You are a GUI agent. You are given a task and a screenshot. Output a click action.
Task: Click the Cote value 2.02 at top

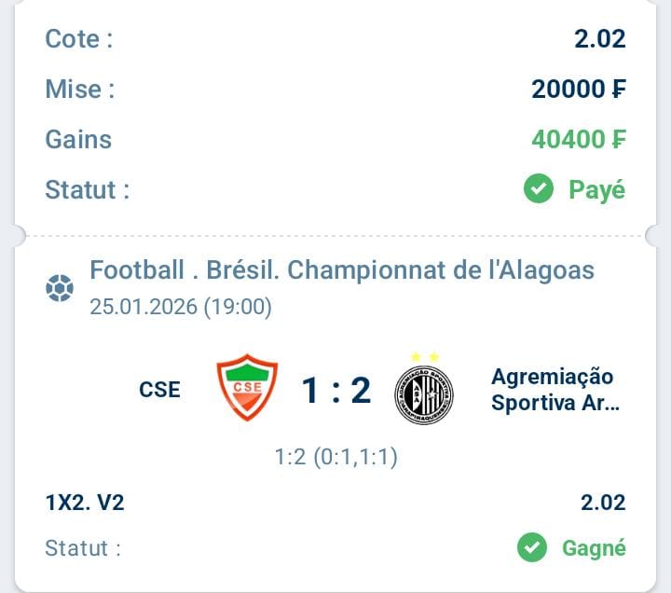(599, 39)
